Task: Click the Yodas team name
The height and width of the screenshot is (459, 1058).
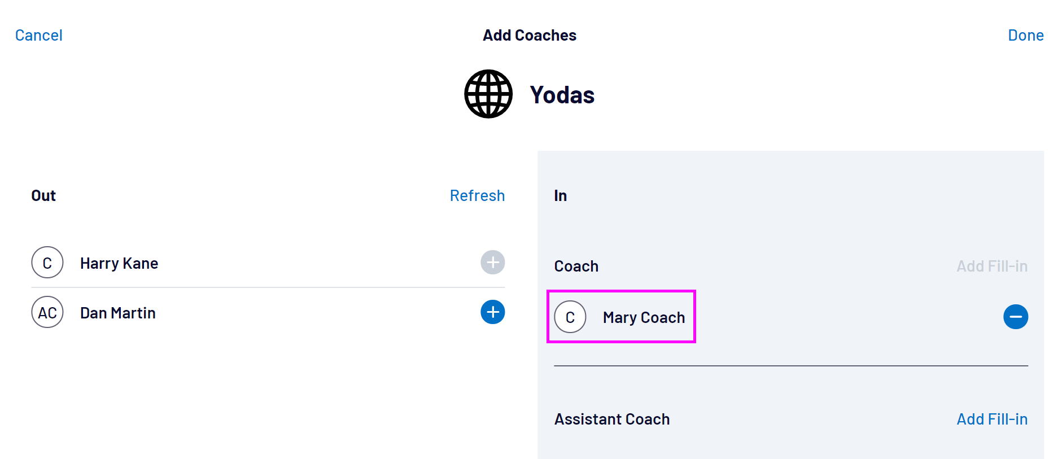Action: coord(562,95)
